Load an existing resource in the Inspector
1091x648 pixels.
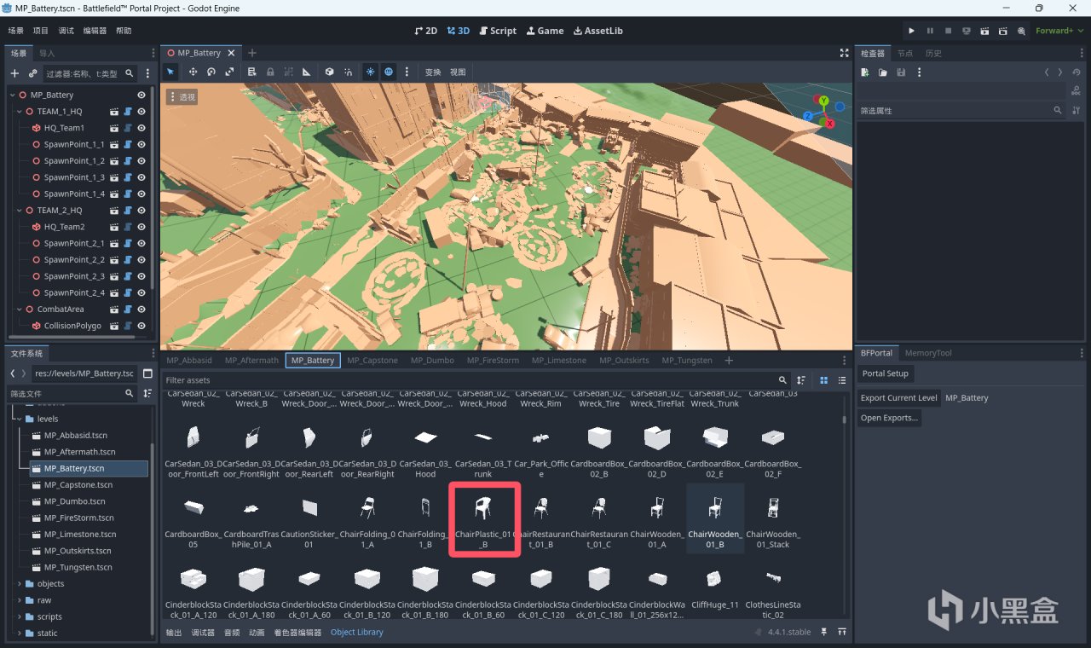(x=883, y=72)
